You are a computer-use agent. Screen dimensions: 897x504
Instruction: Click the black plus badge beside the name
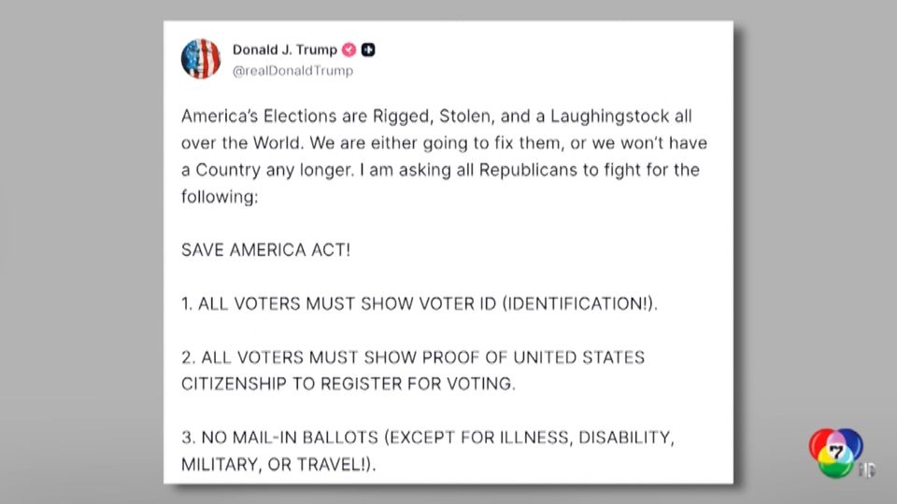(x=368, y=50)
